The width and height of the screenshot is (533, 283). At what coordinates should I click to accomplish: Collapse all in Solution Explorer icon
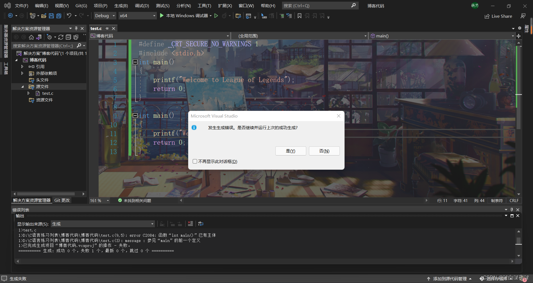[x=68, y=37]
